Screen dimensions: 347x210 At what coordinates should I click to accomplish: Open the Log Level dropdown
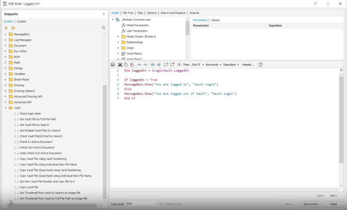141,204
